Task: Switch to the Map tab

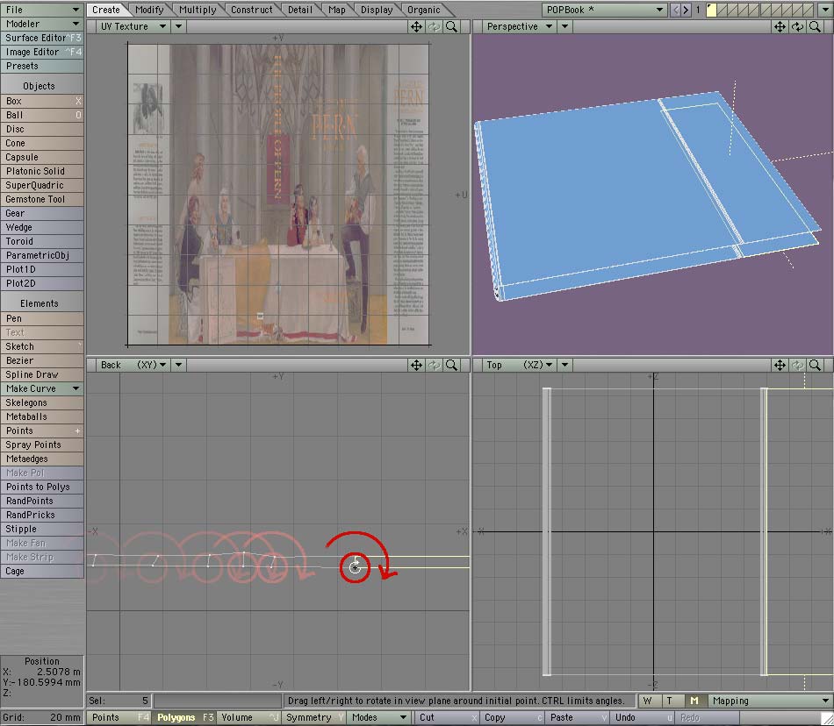Action: point(337,10)
